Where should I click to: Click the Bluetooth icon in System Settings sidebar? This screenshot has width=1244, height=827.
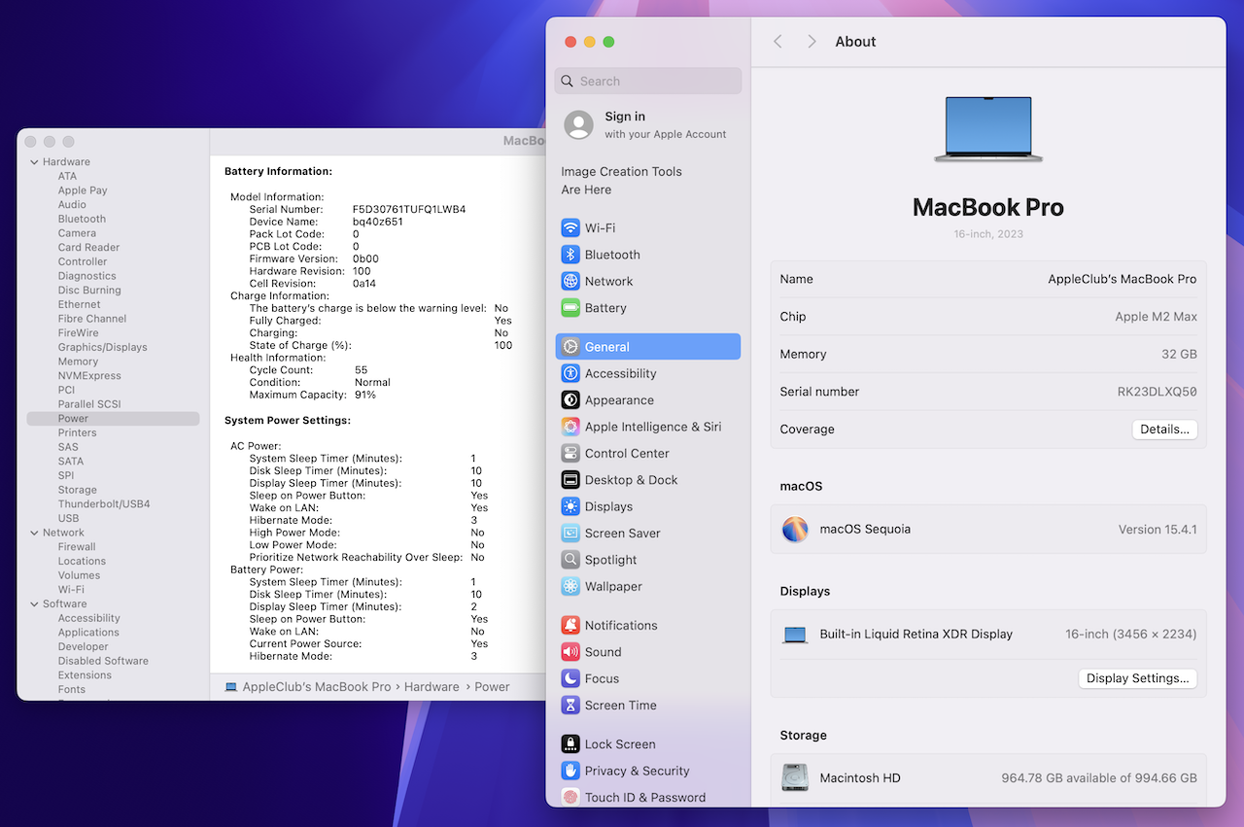(570, 255)
